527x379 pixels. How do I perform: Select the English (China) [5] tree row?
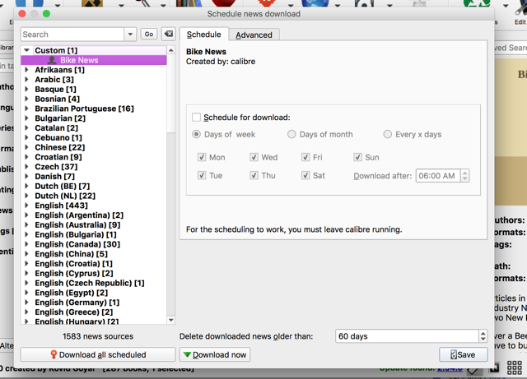click(x=93, y=254)
